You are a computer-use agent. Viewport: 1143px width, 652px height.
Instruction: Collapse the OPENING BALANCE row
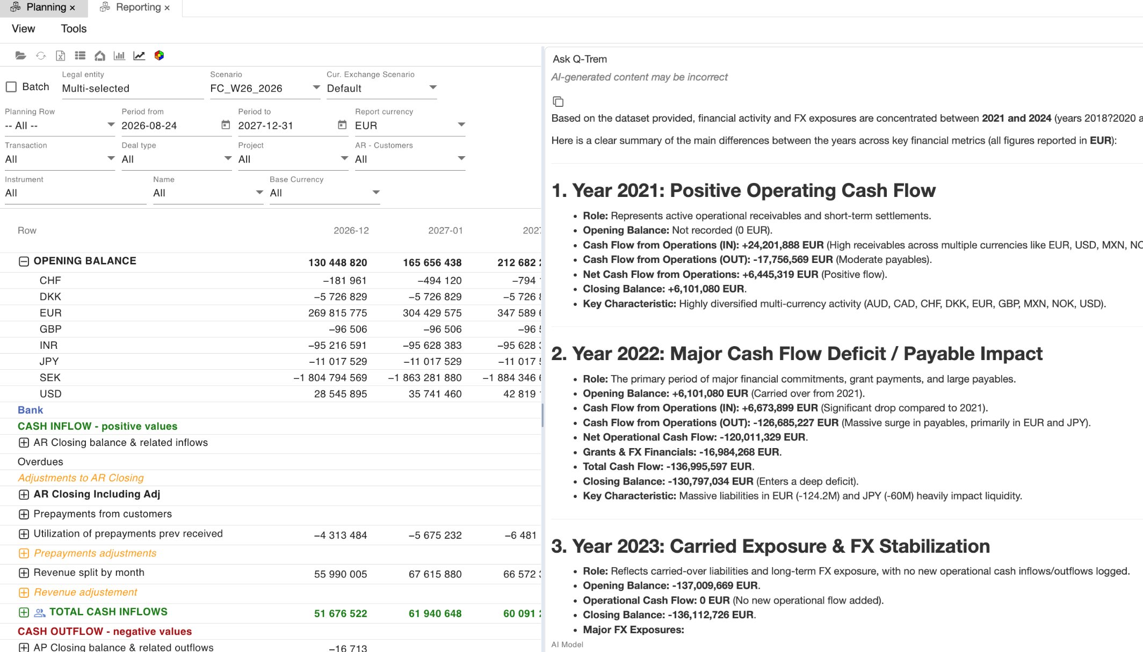24,261
